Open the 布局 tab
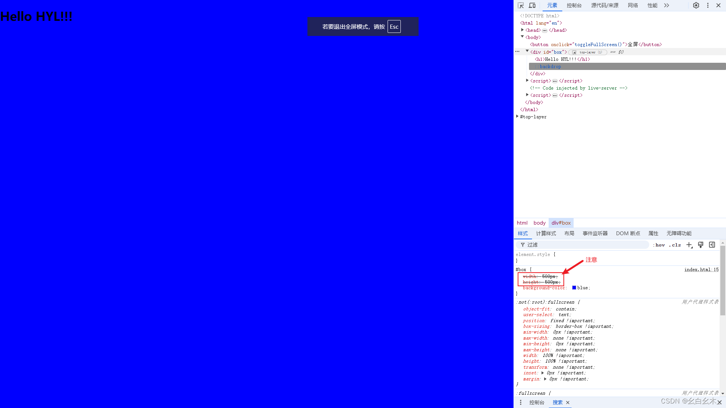726x408 pixels. [569, 233]
